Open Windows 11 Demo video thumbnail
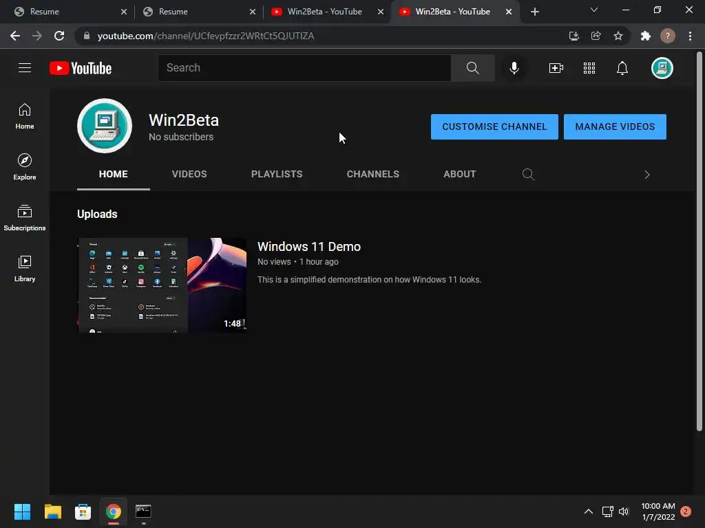 pyautogui.click(x=162, y=285)
